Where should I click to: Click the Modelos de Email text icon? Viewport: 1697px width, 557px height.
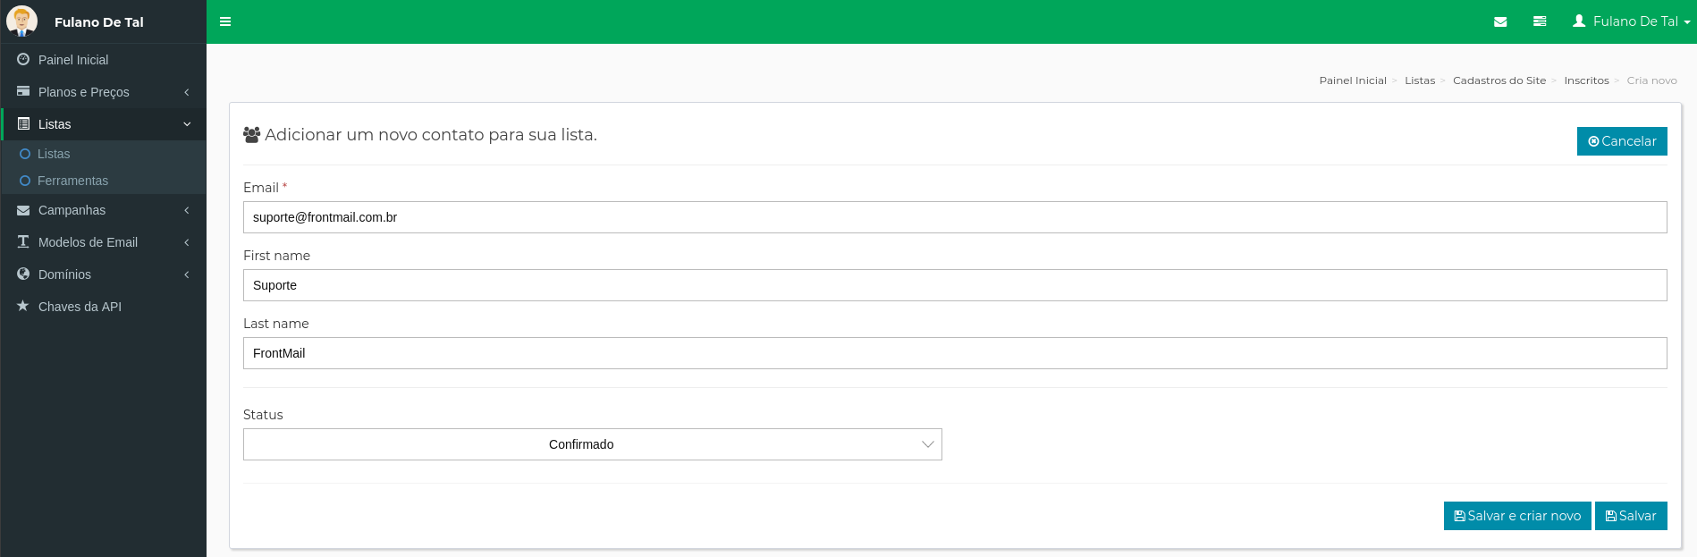[x=23, y=241]
